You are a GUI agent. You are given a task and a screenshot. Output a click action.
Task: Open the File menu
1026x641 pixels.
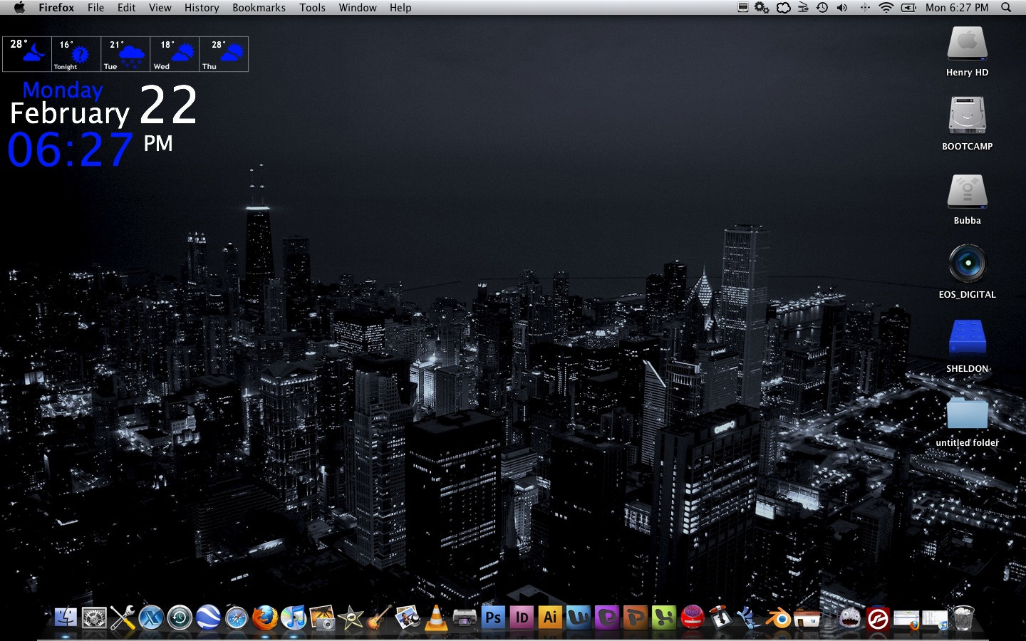95,7
